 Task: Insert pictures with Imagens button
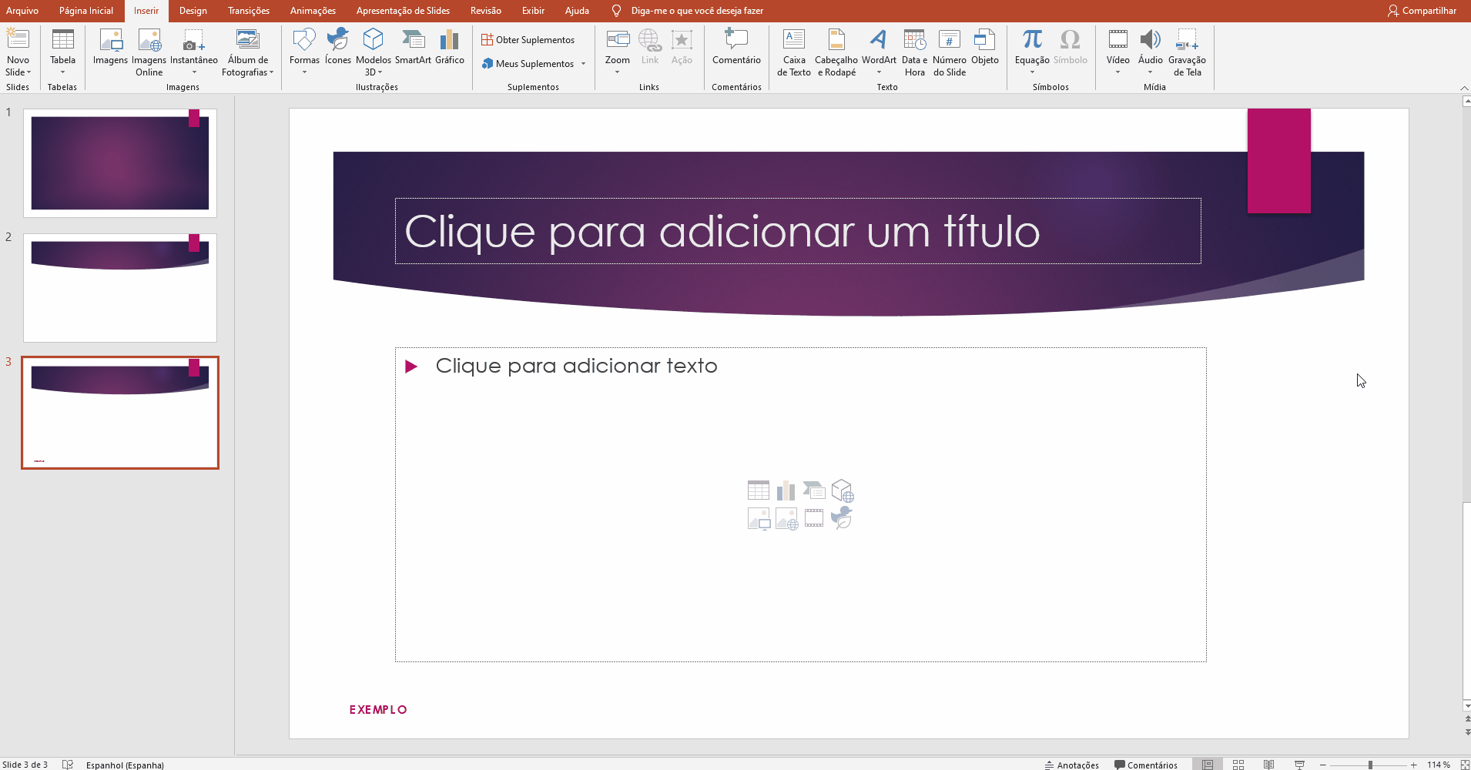point(110,47)
